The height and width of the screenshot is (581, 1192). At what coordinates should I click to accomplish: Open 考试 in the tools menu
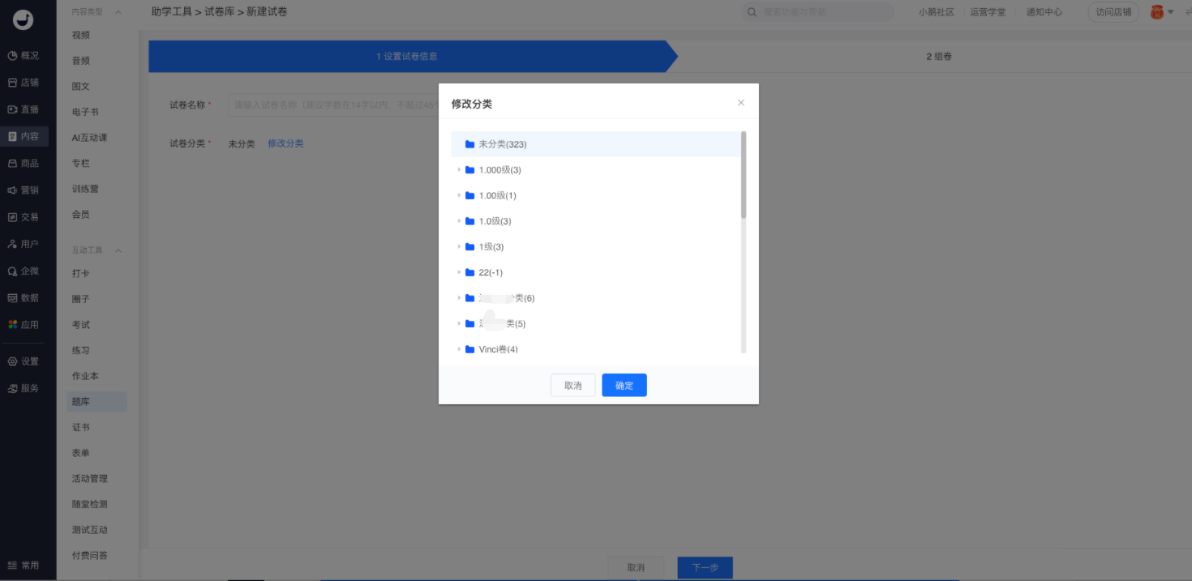[81, 325]
